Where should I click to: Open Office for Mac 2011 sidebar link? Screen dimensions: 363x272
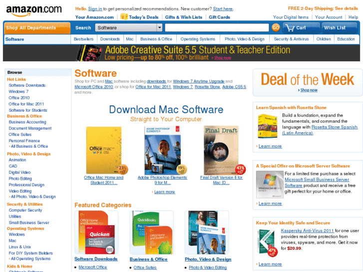coord(26,104)
